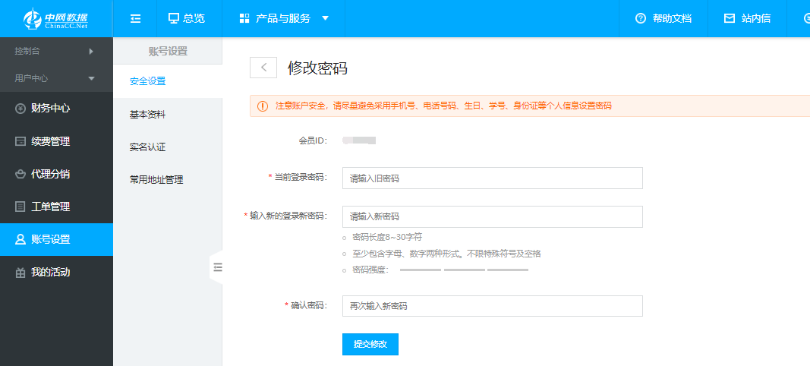Open the 总览 overview page
Viewport: 810px width, 366px height.
click(186, 18)
